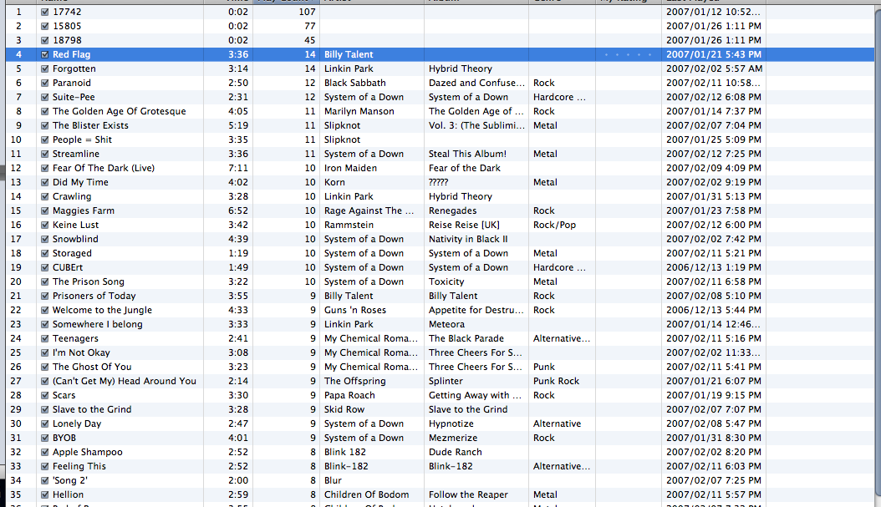Click the artist Papa Roach

[x=349, y=395]
